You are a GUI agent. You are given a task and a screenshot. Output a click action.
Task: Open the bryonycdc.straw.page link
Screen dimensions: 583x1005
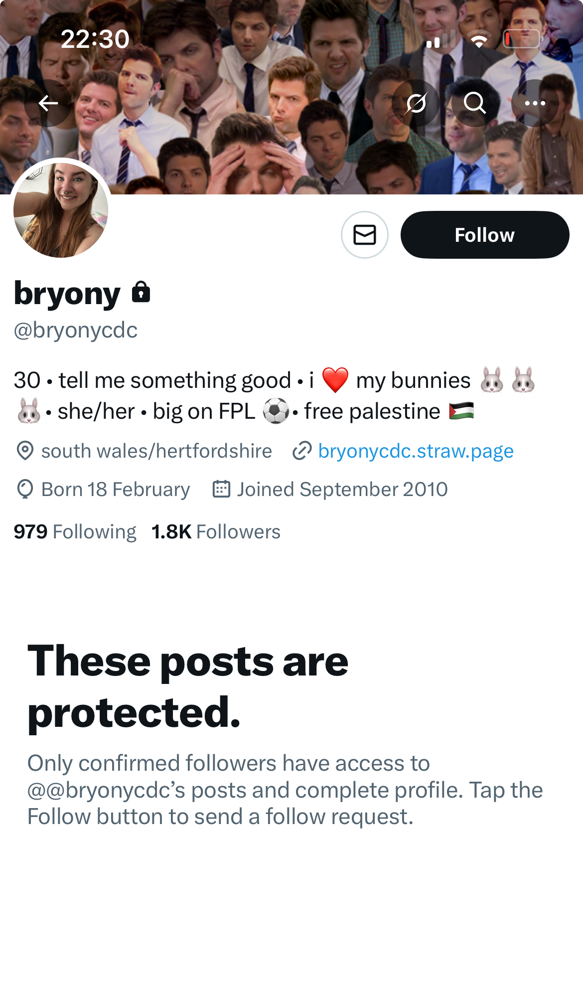(416, 451)
